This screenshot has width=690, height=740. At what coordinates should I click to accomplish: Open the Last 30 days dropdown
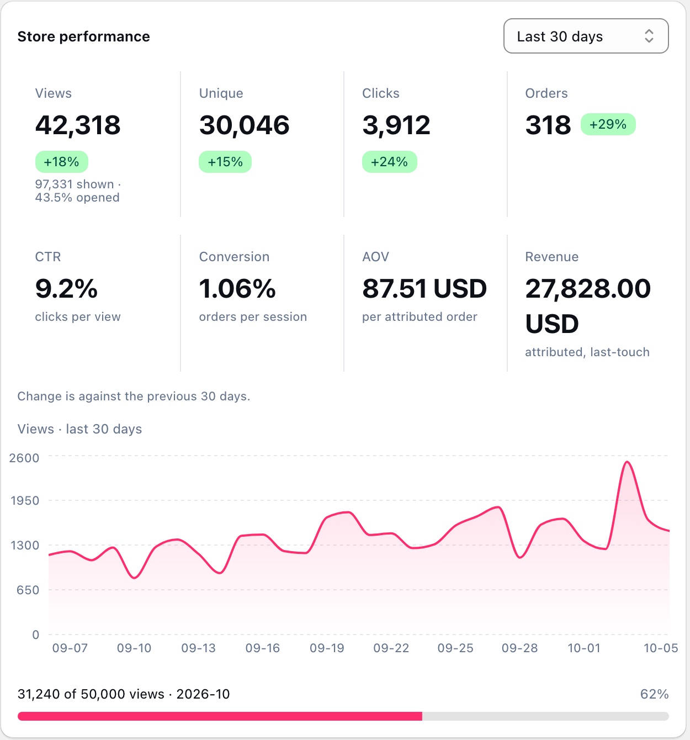pyautogui.click(x=586, y=36)
